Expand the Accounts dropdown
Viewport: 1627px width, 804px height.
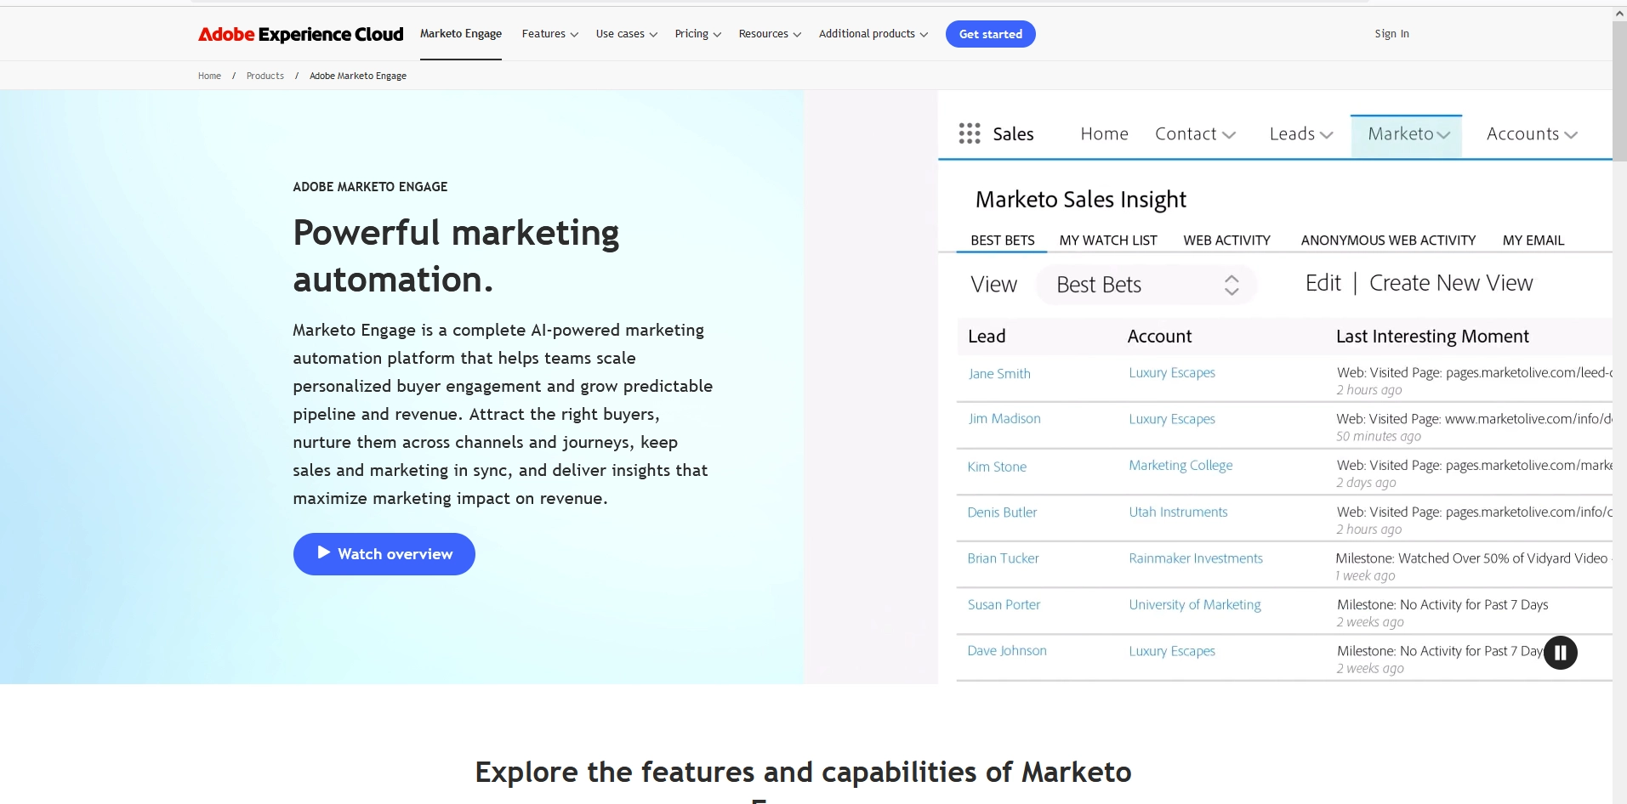1532,134
